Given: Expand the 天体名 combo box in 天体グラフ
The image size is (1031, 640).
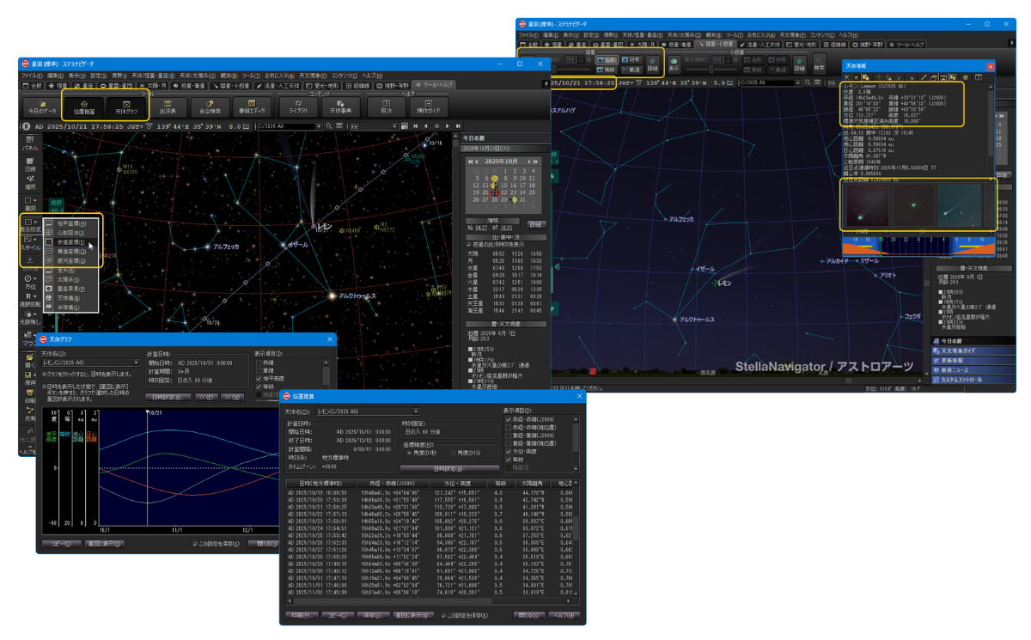Looking at the screenshot, I should [x=135, y=363].
